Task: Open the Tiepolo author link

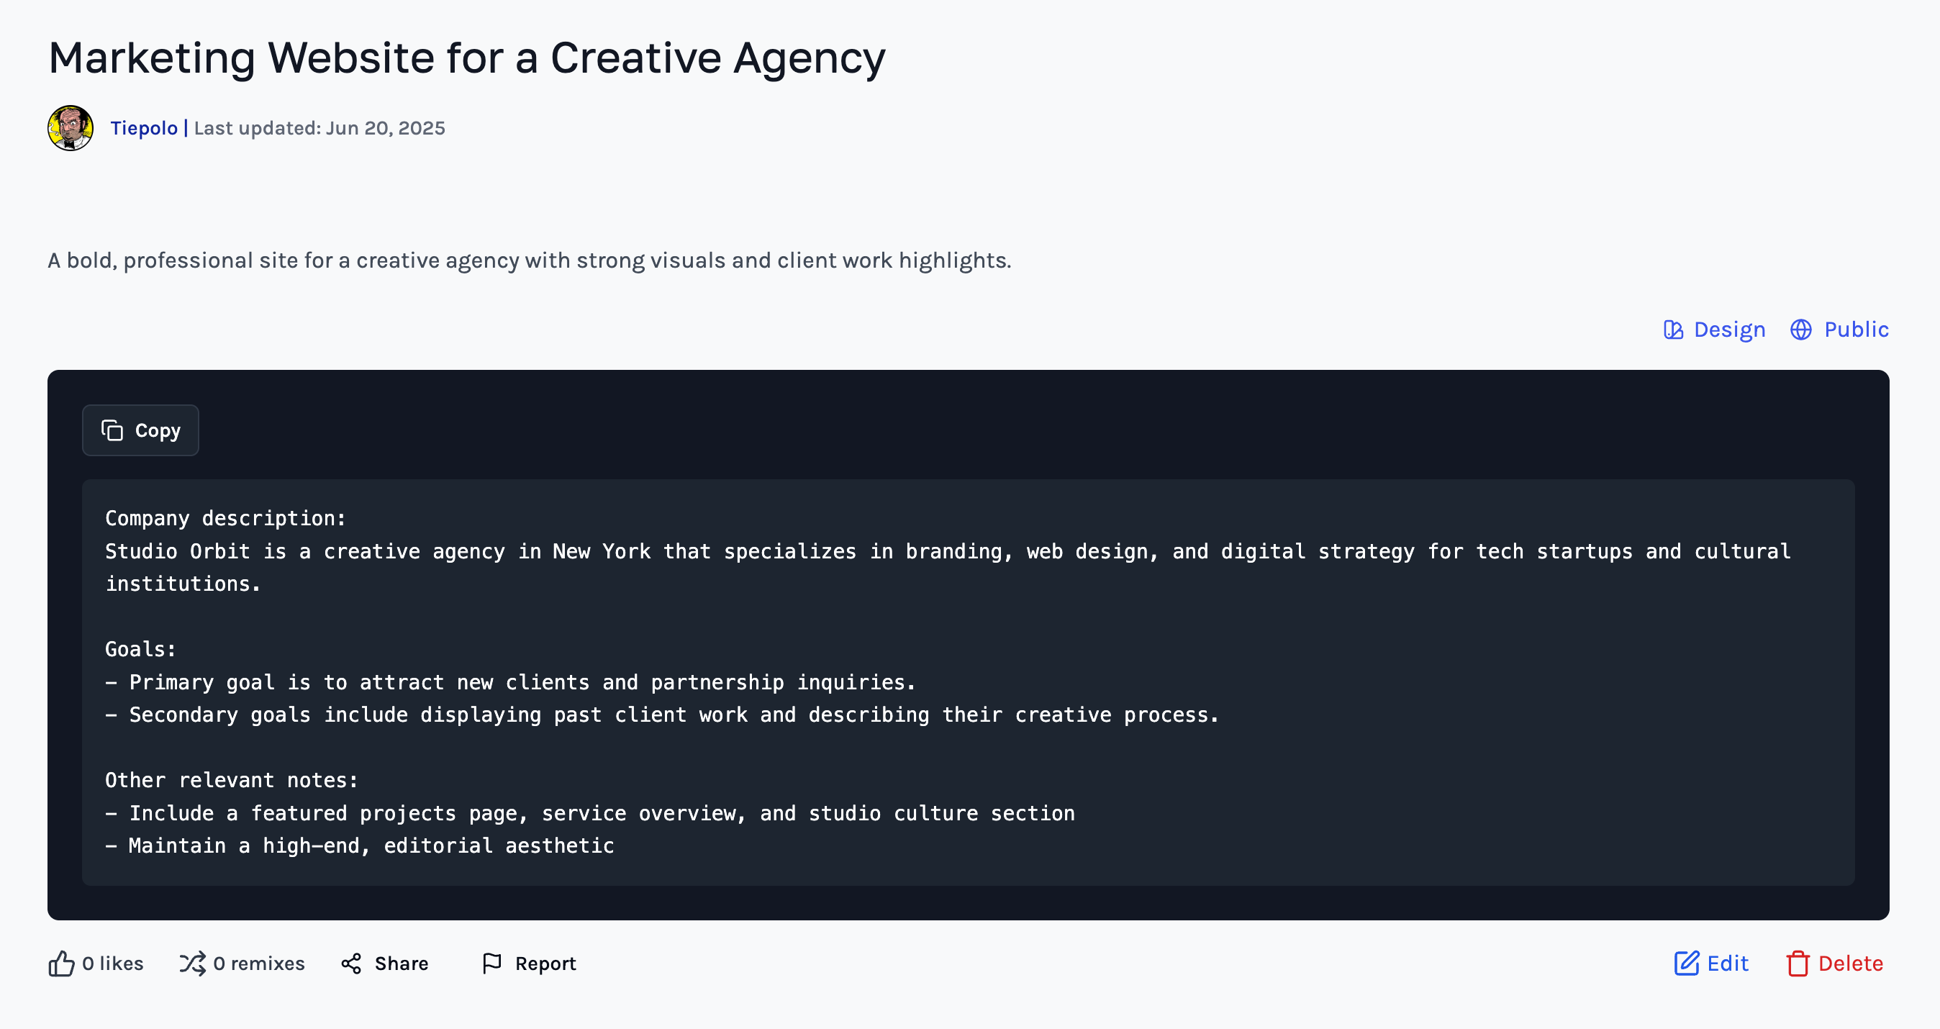Action: pos(144,128)
